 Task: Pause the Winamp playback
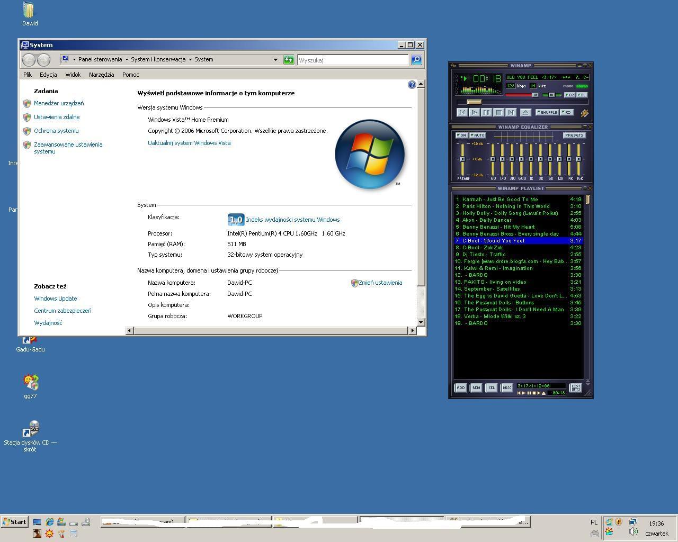pos(487,112)
